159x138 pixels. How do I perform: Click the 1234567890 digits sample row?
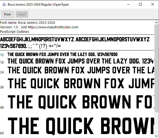point(30,46)
